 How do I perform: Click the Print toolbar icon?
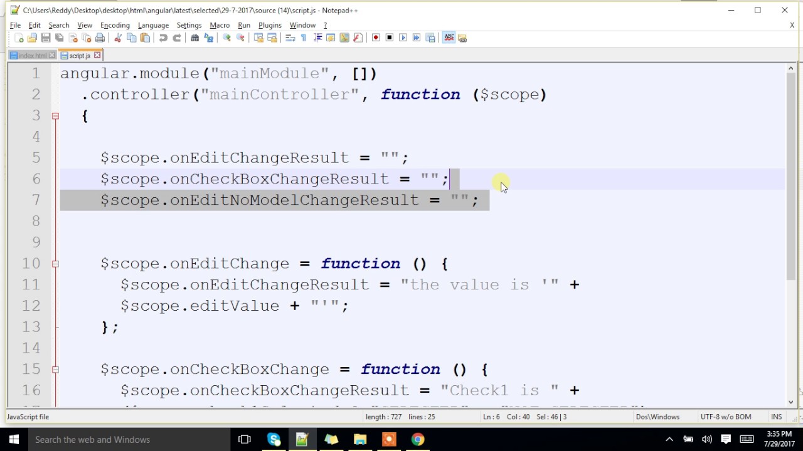click(100, 38)
